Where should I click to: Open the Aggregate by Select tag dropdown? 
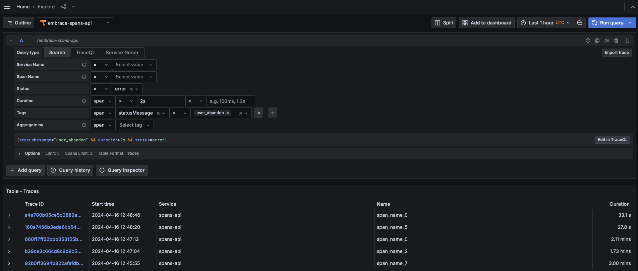tap(135, 125)
